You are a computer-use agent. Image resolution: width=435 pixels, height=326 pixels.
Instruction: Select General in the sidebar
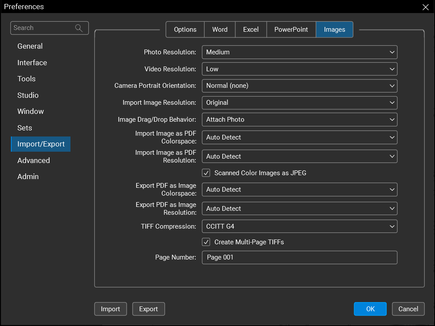(x=30, y=47)
